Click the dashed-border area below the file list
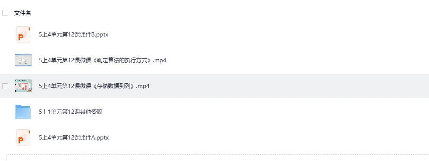Image resolution: width=429 pixels, height=161 pixels. pyautogui.click(x=217, y=158)
